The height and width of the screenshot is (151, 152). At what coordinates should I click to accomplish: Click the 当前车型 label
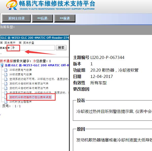coord(7,27)
